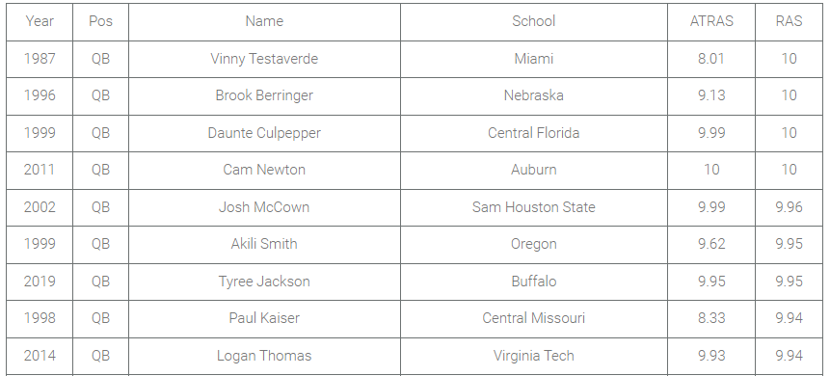Click the School column header
830x376 pixels.
(x=534, y=21)
